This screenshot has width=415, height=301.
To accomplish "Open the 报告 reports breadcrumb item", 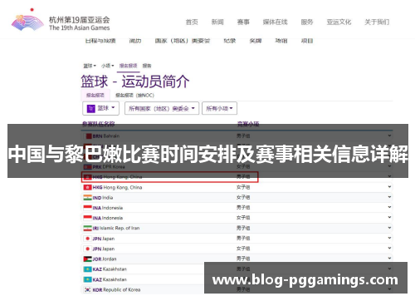I will pyautogui.click(x=147, y=66).
